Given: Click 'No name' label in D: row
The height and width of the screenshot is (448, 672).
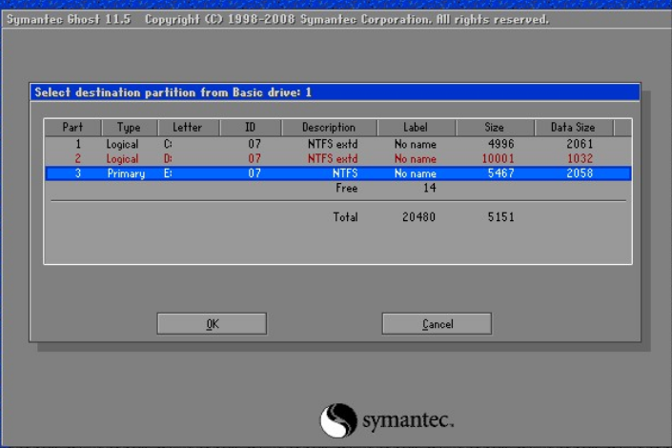Looking at the screenshot, I should [416, 158].
